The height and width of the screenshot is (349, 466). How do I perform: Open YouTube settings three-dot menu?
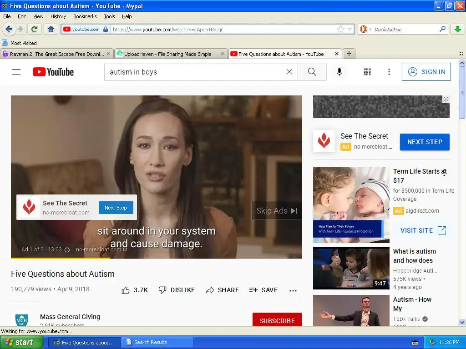tap(389, 72)
